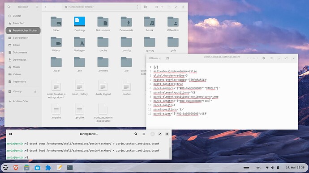Select Persönlicher Ordner in the sidebar

23,30
